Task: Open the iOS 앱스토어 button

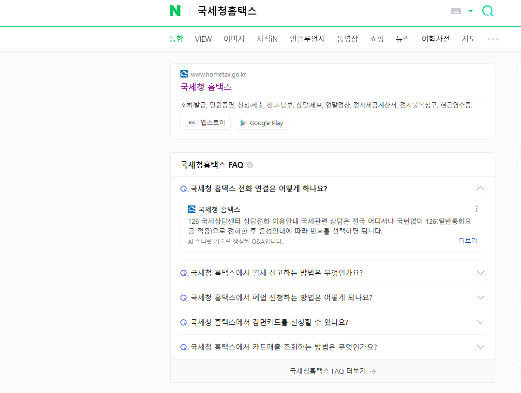Action: [206, 123]
